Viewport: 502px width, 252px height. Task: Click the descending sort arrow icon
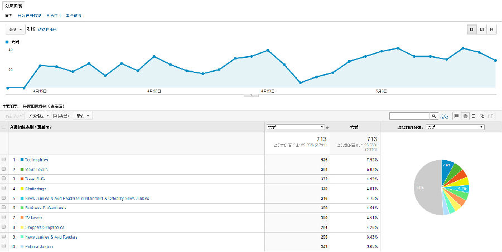click(327, 127)
